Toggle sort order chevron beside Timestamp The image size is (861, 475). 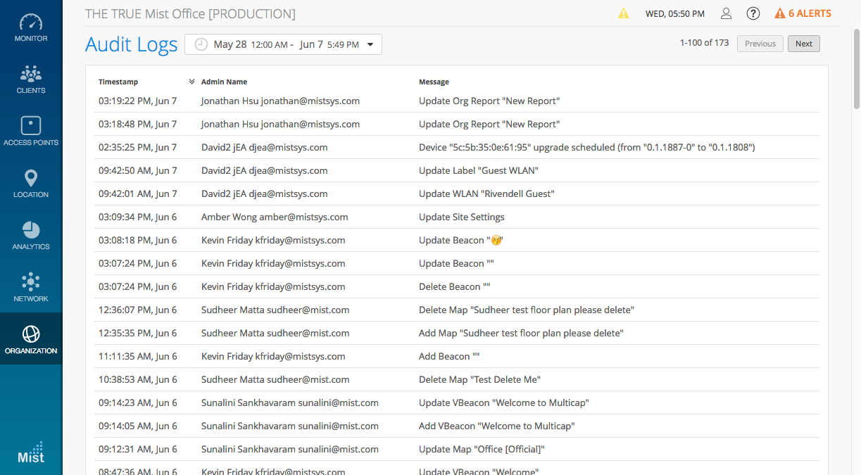(x=191, y=82)
